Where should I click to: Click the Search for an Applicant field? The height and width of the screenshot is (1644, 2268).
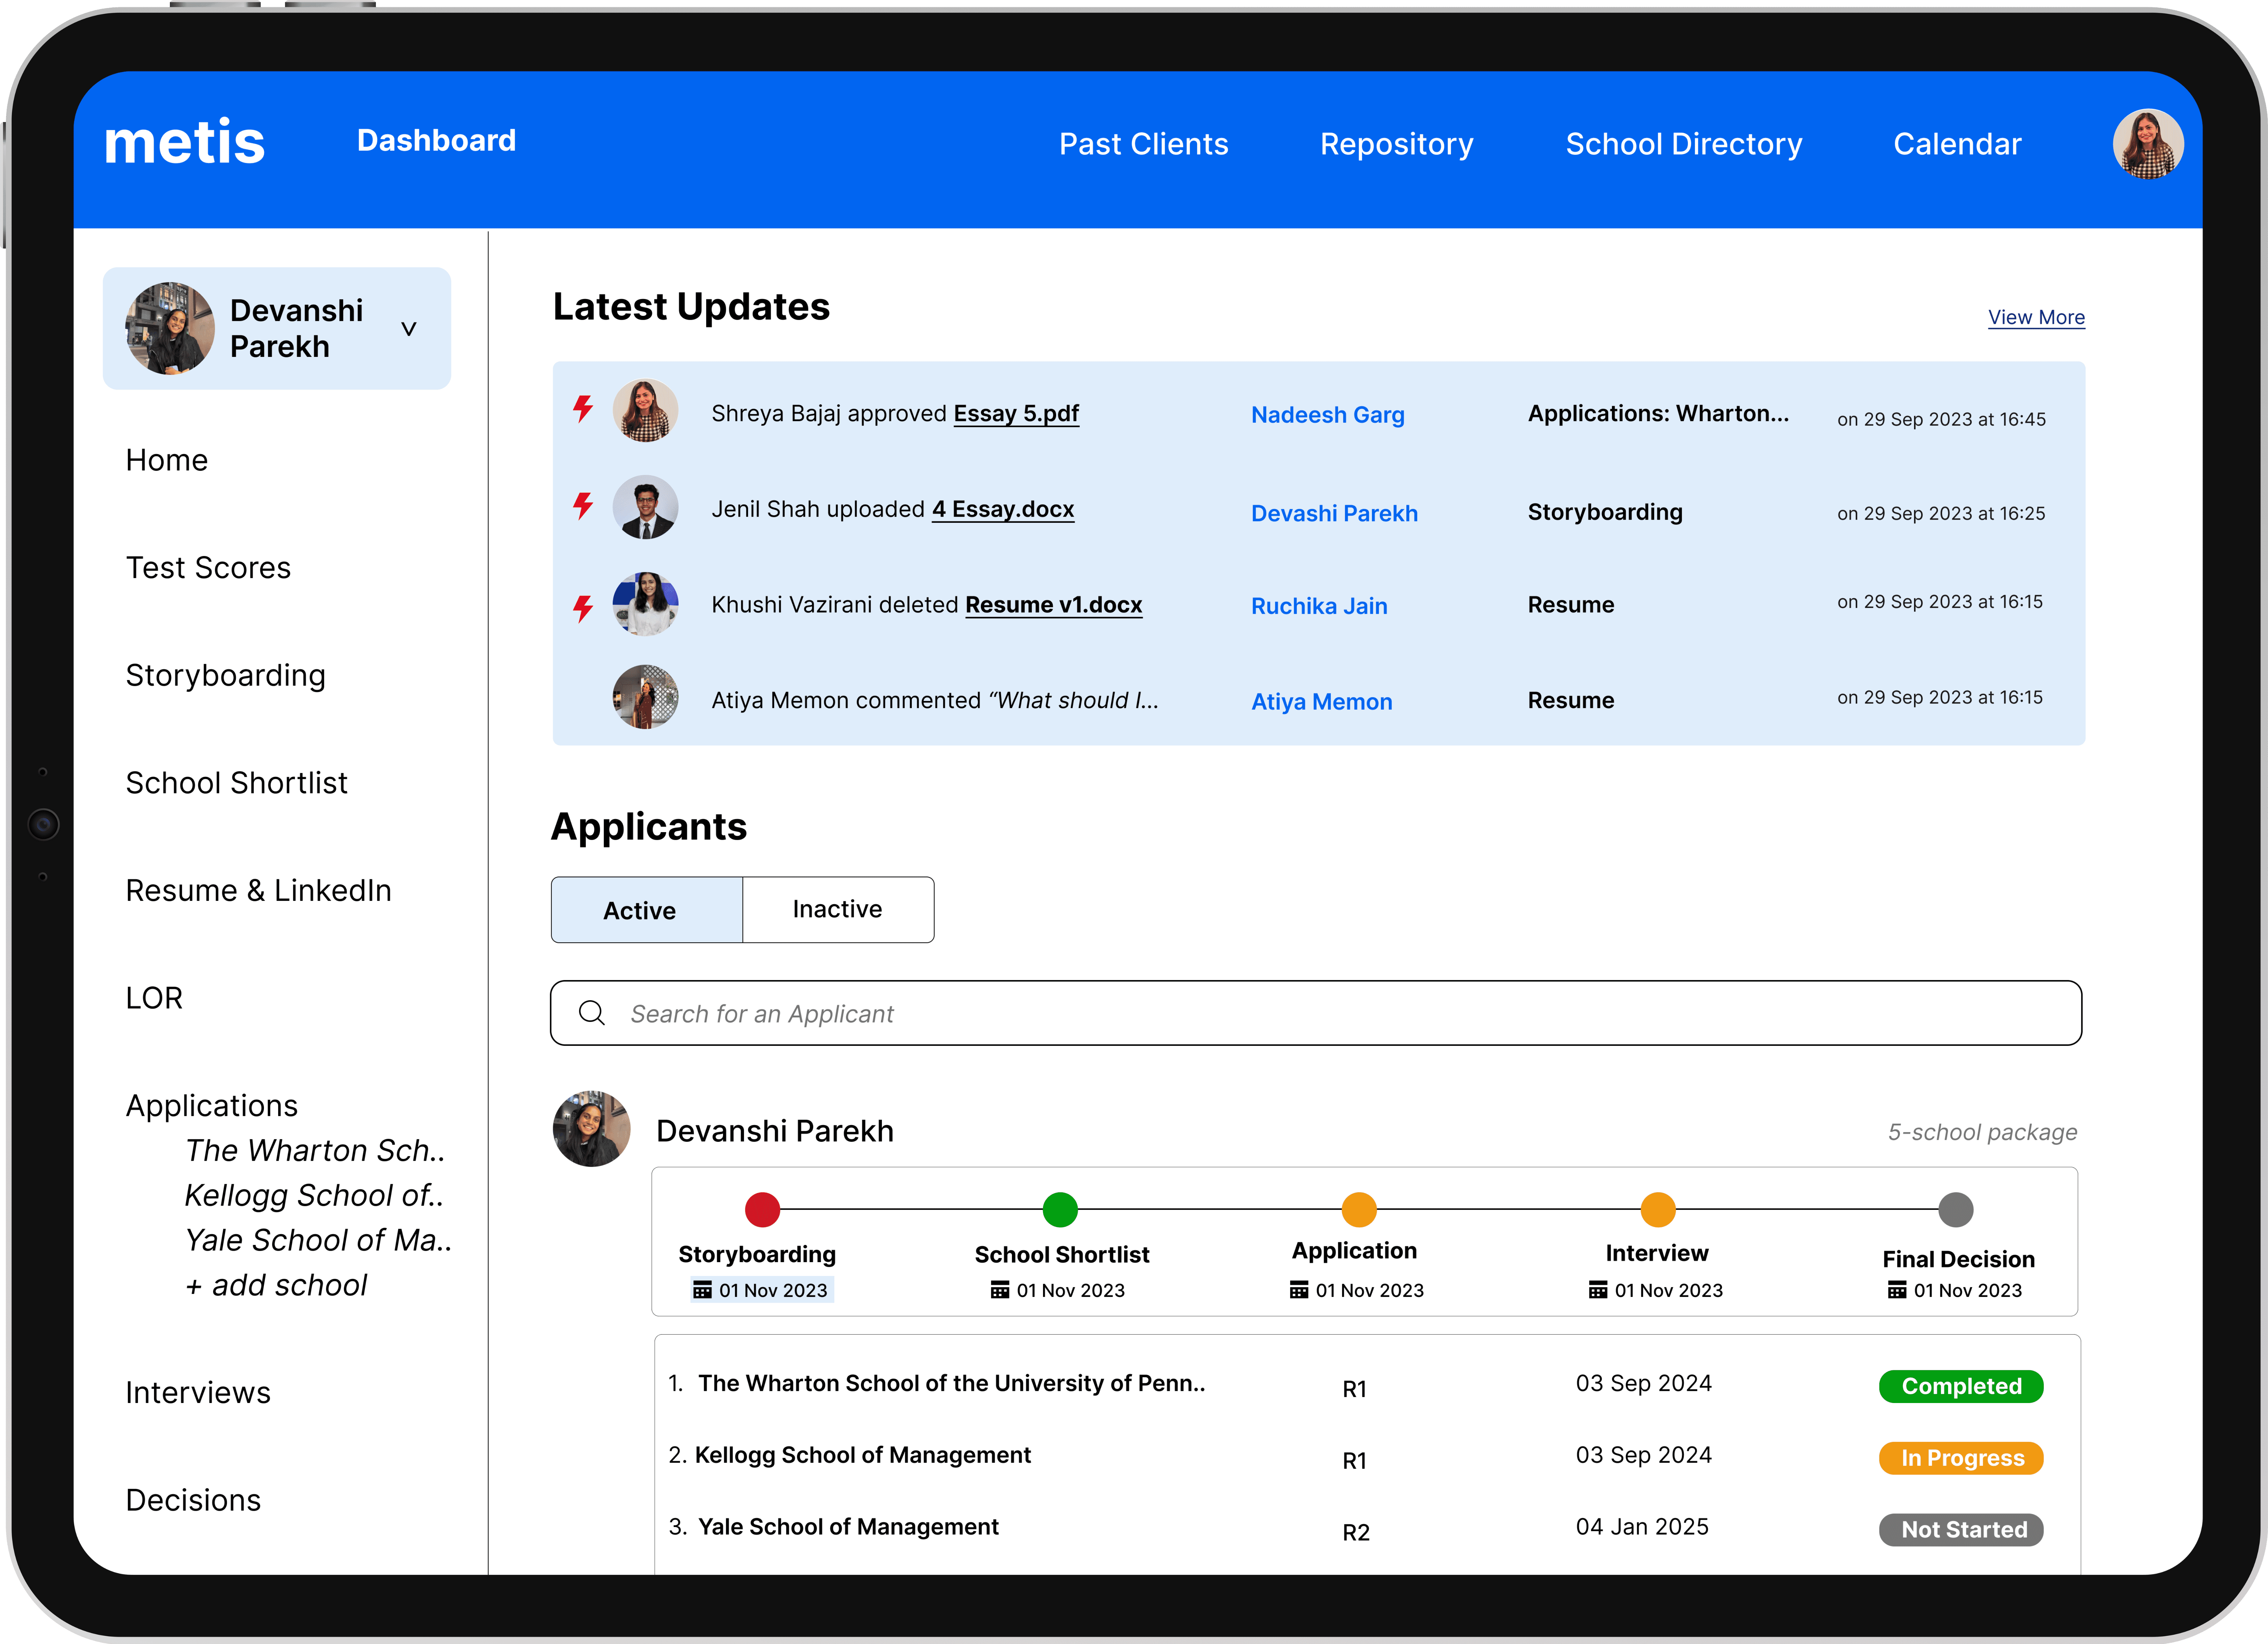[1316, 1013]
